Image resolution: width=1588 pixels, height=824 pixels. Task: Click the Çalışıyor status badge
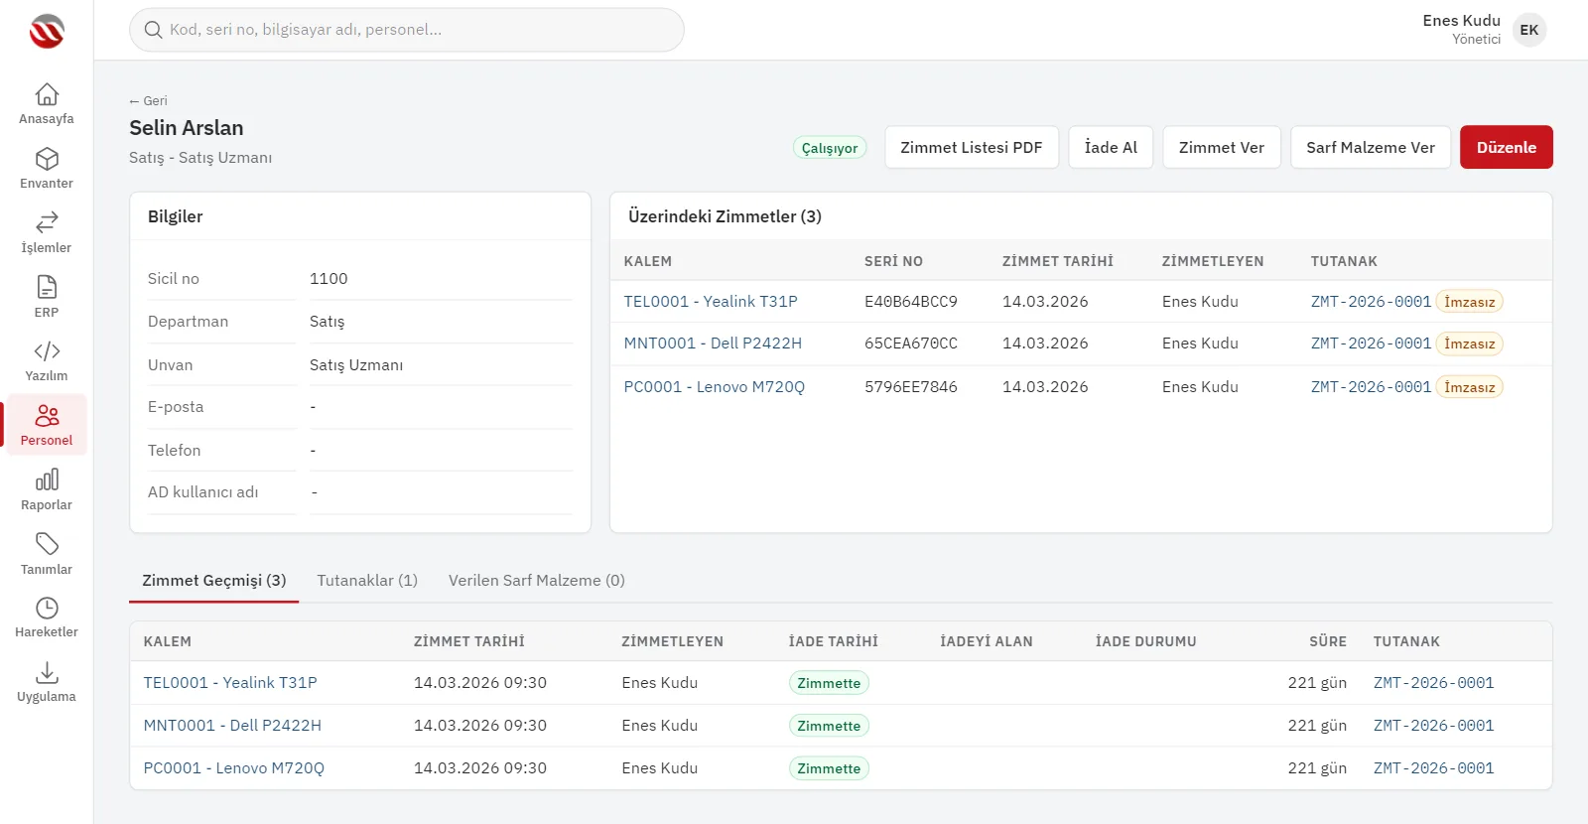[830, 148]
